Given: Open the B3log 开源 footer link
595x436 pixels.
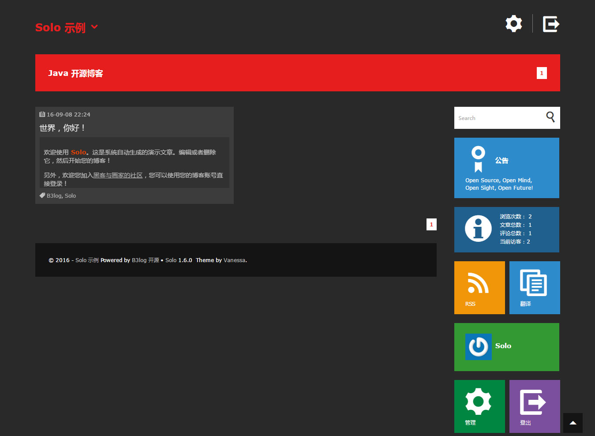Looking at the screenshot, I should click(146, 260).
